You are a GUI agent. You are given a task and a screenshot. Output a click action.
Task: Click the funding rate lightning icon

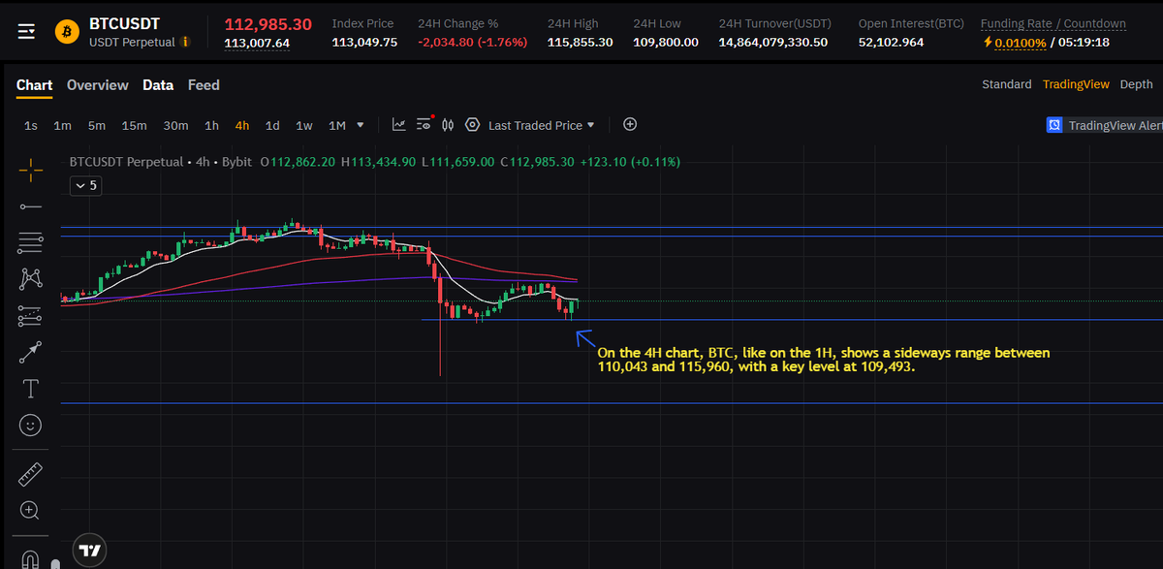(x=987, y=43)
